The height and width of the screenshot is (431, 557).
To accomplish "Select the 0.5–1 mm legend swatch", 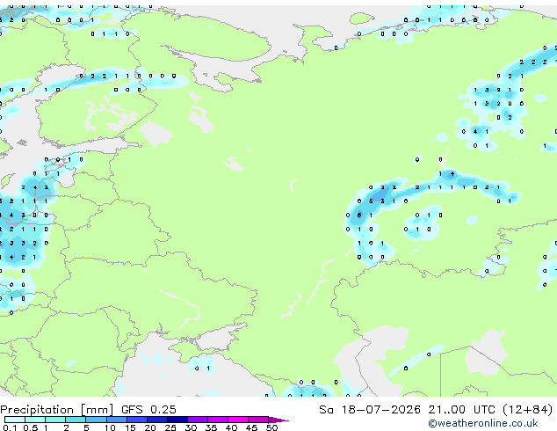I will tap(35, 420).
